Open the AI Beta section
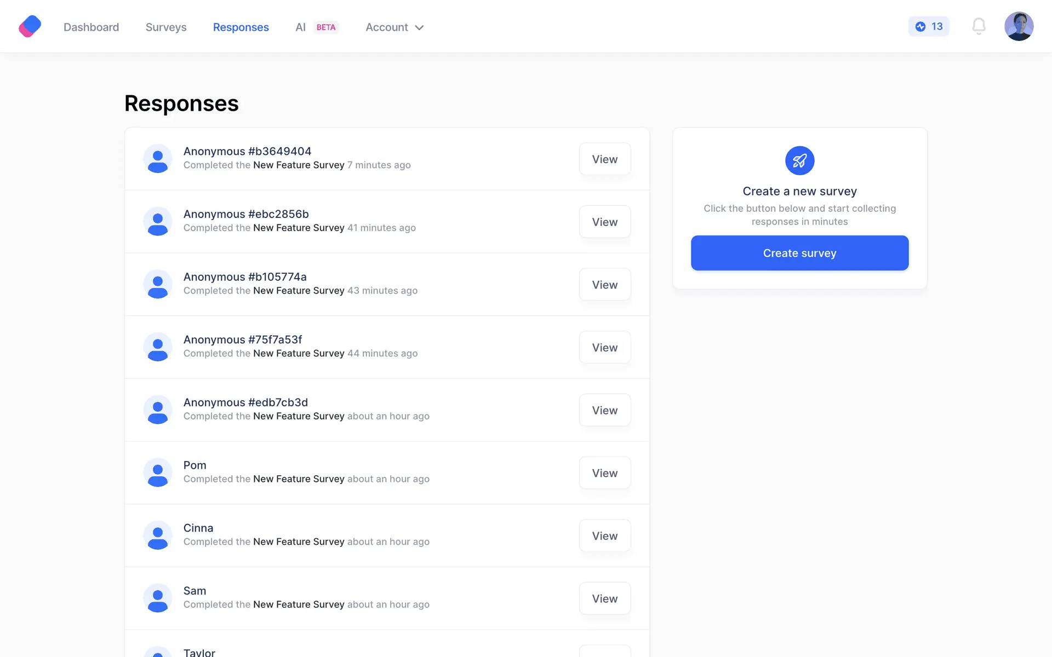 (x=316, y=27)
